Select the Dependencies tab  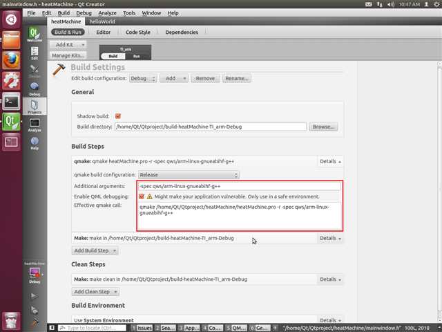click(182, 33)
